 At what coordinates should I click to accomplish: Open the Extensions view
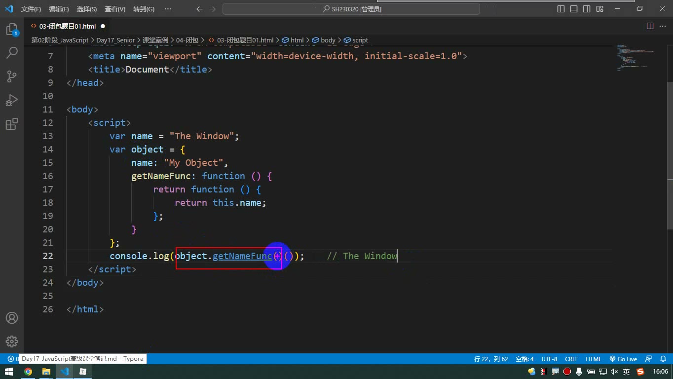[x=12, y=124]
